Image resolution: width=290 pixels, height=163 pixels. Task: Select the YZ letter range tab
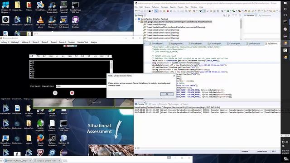point(108,56)
